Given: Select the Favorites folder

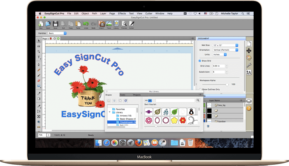Looking at the screenshot, I should pyautogui.click(x=119, y=109).
